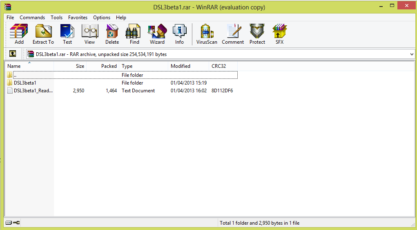Open the Help menu
Viewport: 417px width, 230px height.
tap(121, 18)
